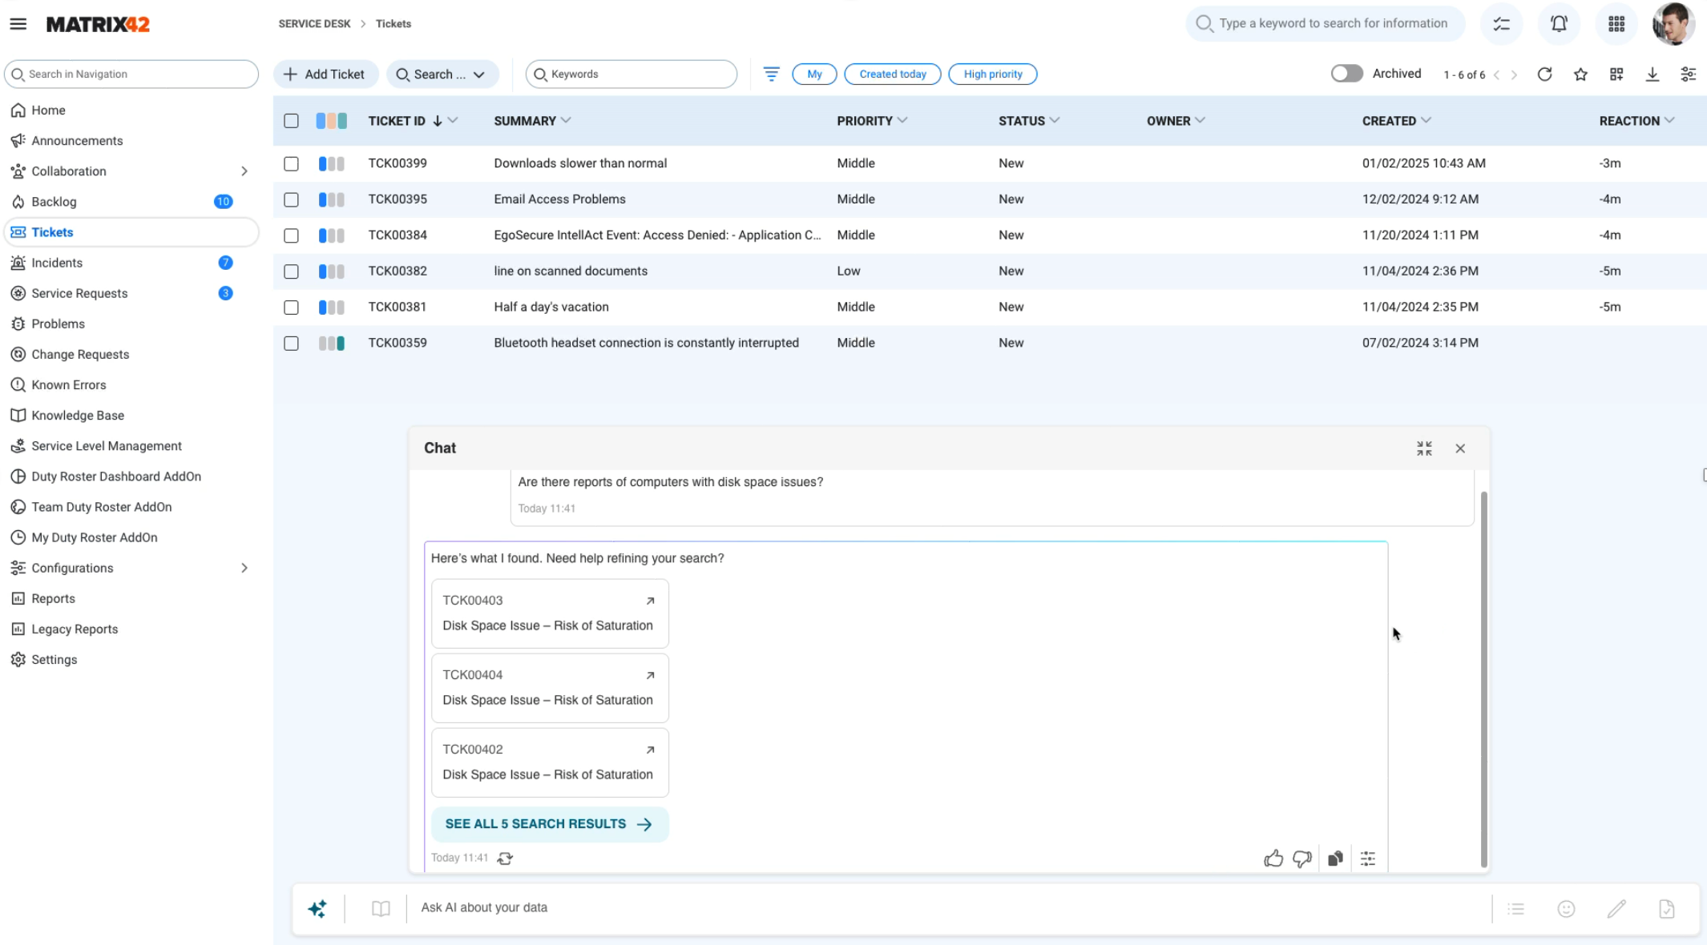
Task: Open Incidents in the navigation
Action: (57, 263)
